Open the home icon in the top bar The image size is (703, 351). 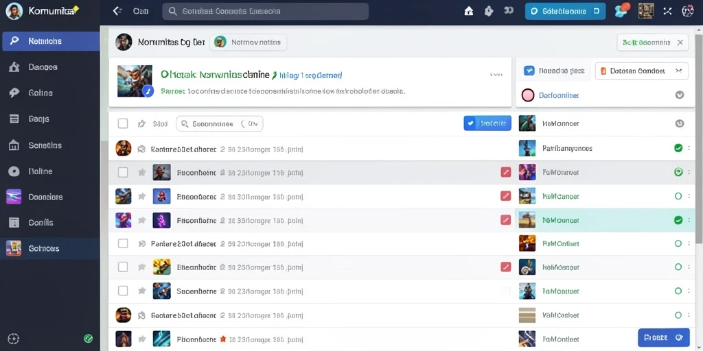tap(468, 11)
